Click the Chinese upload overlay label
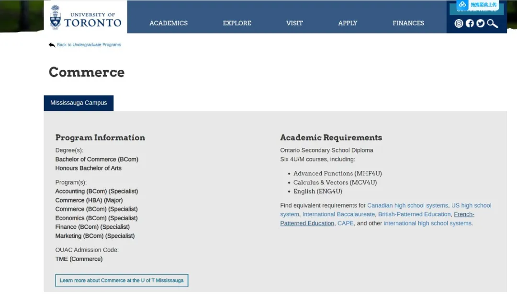The height and width of the screenshot is (298, 517). pyautogui.click(x=483, y=5)
